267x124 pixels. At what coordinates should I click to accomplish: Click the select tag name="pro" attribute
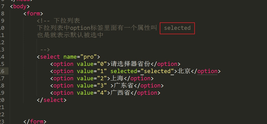pos(80,57)
